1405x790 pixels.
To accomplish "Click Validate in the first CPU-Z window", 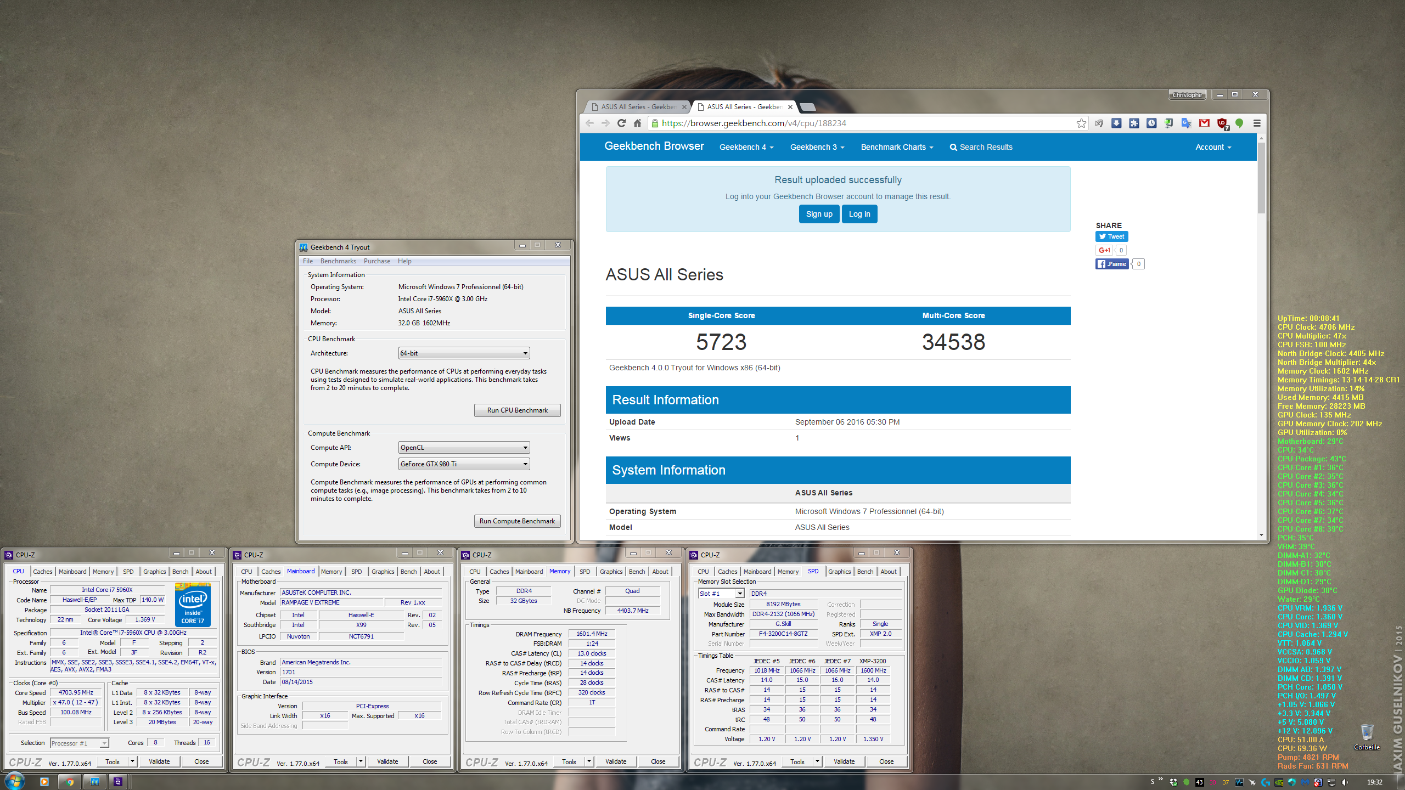I will (x=159, y=761).
